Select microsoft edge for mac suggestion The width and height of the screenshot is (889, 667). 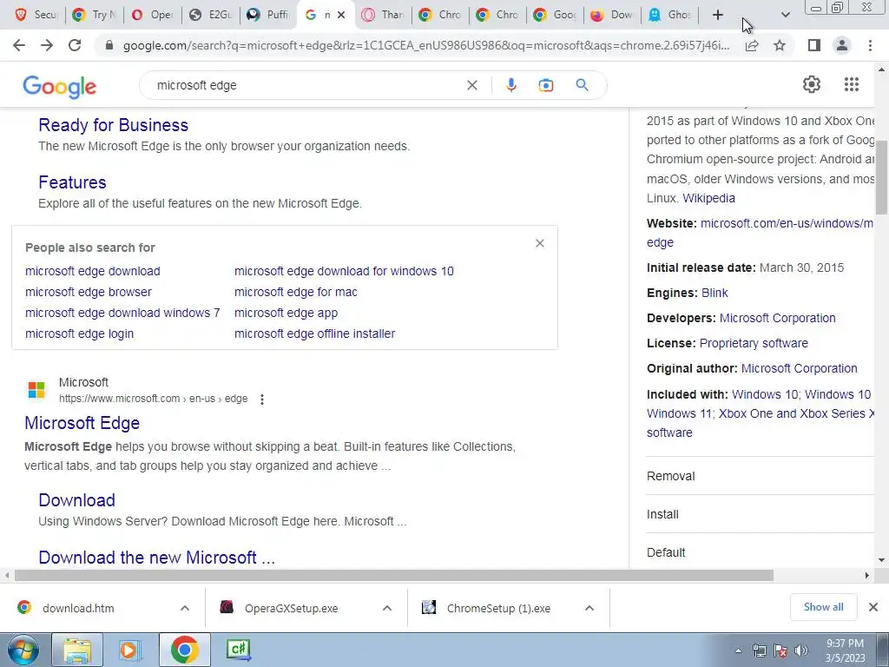click(295, 292)
